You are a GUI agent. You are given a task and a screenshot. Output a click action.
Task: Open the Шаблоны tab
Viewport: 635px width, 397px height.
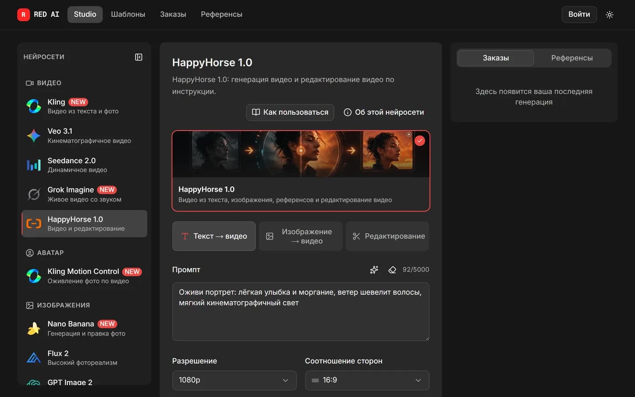(x=128, y=15)
